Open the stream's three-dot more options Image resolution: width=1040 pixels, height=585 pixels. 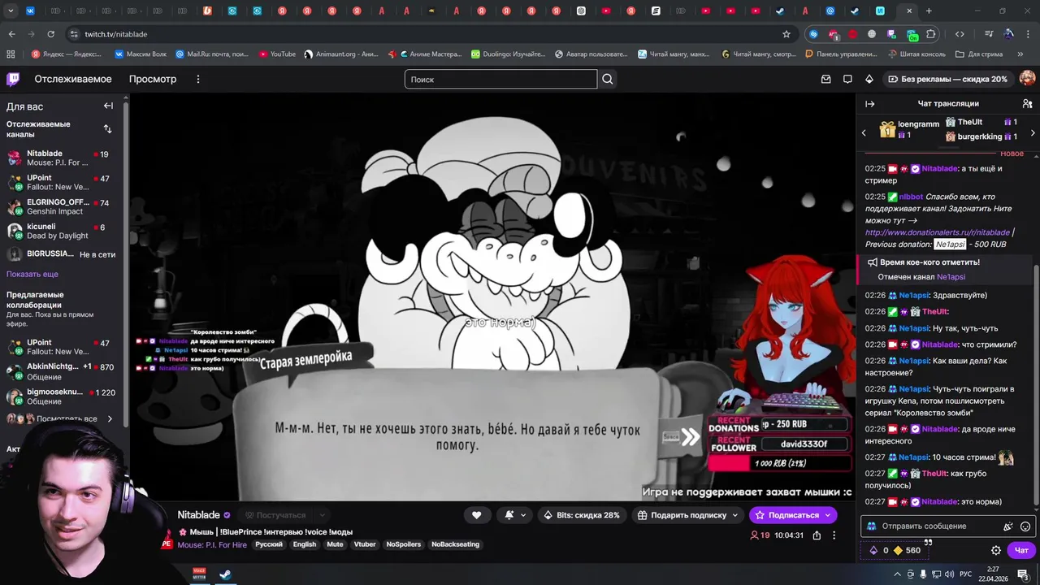tap(834, 535)
